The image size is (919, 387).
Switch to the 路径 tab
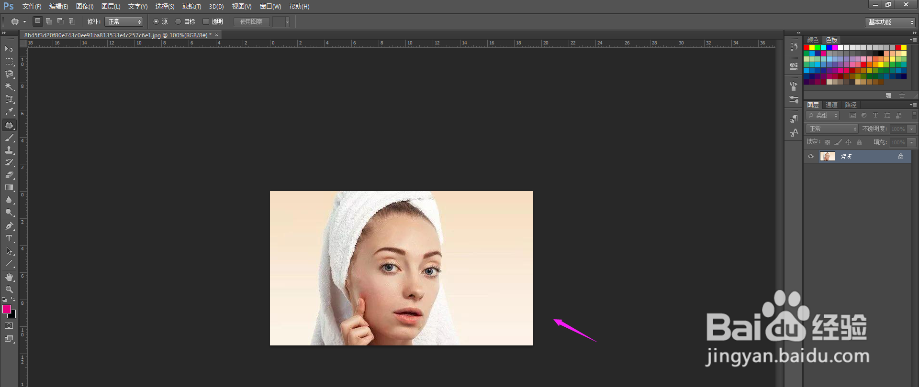pyautogui.click(x=851, y=105)
